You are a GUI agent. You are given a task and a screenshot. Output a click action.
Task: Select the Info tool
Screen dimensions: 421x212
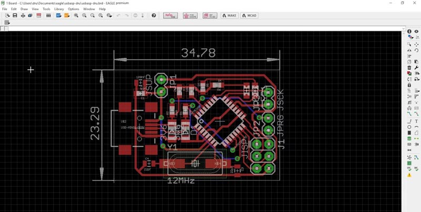point(409,31)
